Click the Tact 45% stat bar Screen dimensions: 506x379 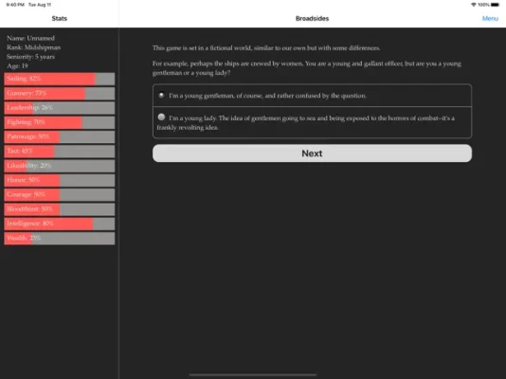pos(60,152)
